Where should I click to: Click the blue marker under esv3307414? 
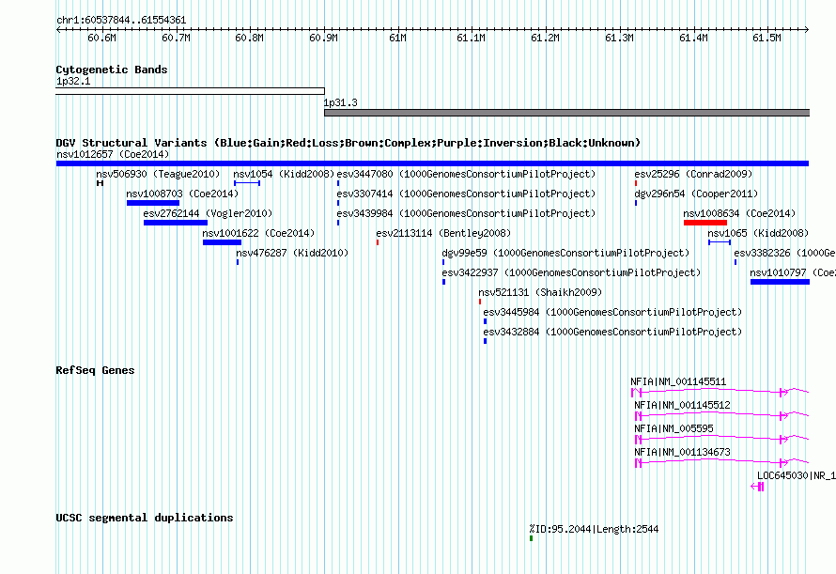(x=338, y=203)
